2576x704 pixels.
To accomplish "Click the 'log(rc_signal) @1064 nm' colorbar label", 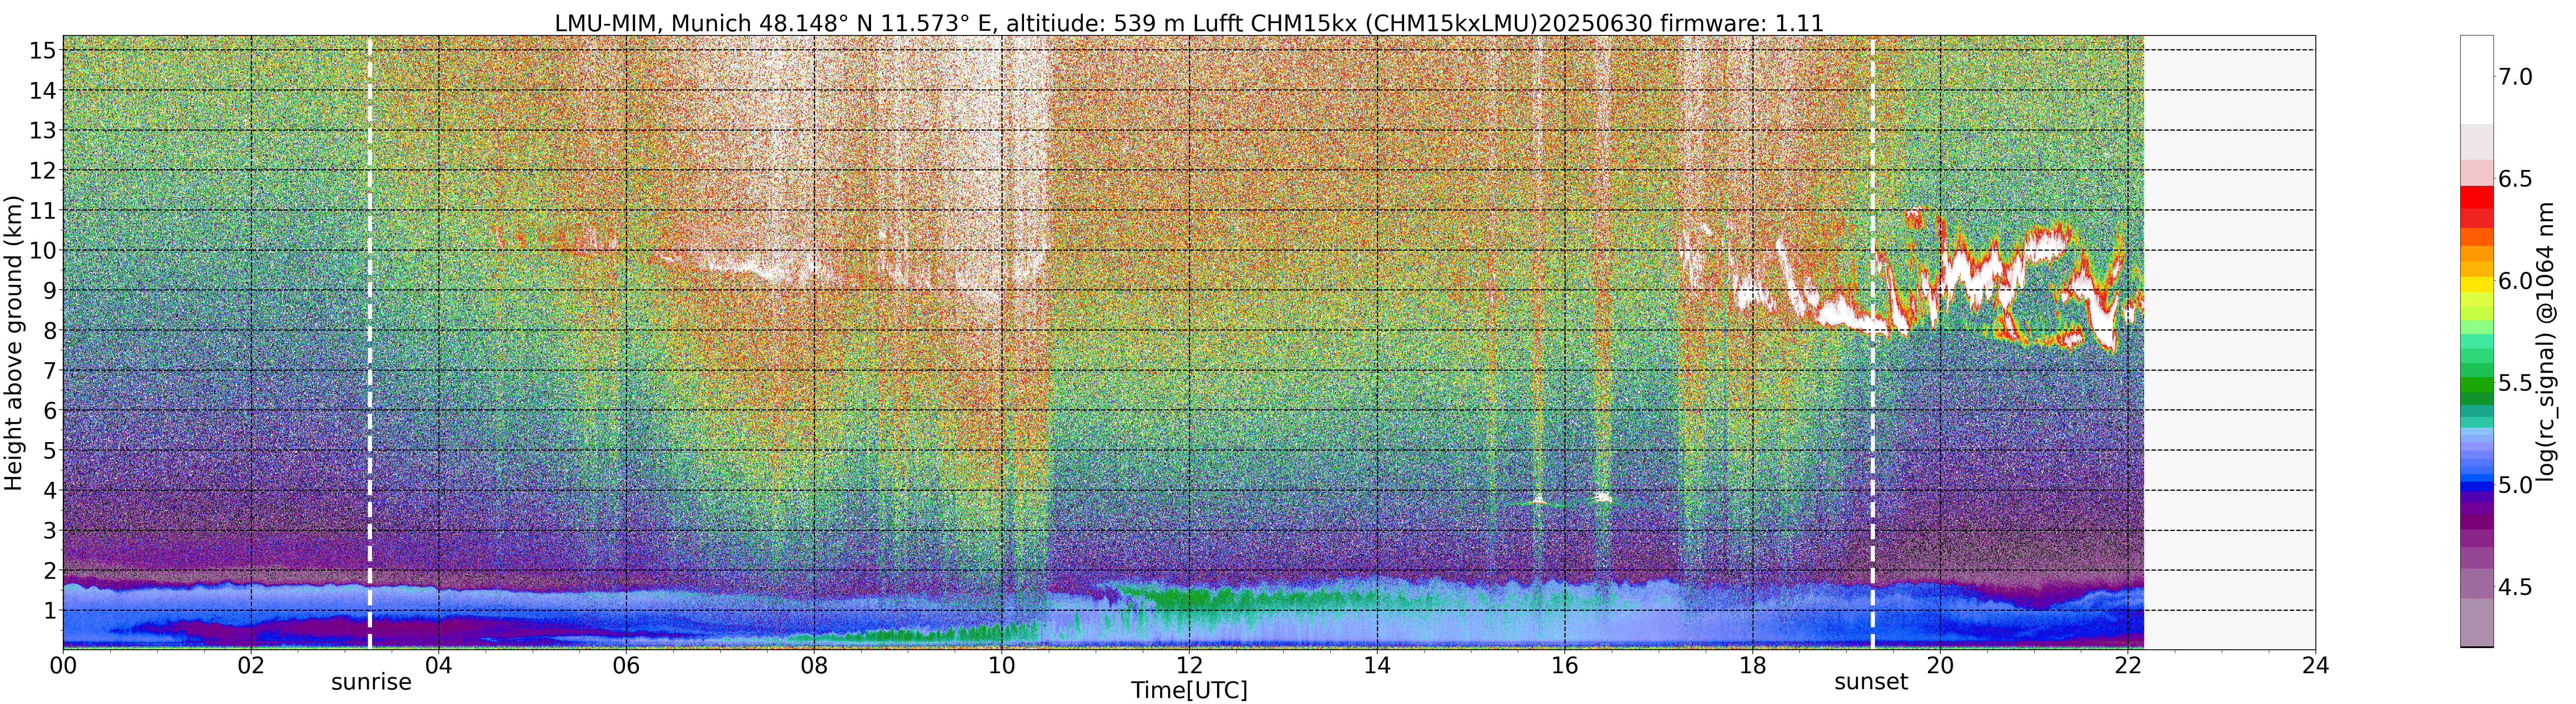I will click(2546, 343).
